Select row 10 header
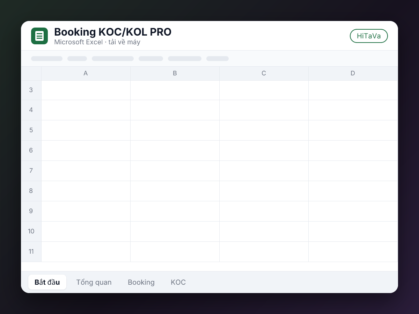Image resolution: width=419 pixels, height=314 pixels. [31, 232]
